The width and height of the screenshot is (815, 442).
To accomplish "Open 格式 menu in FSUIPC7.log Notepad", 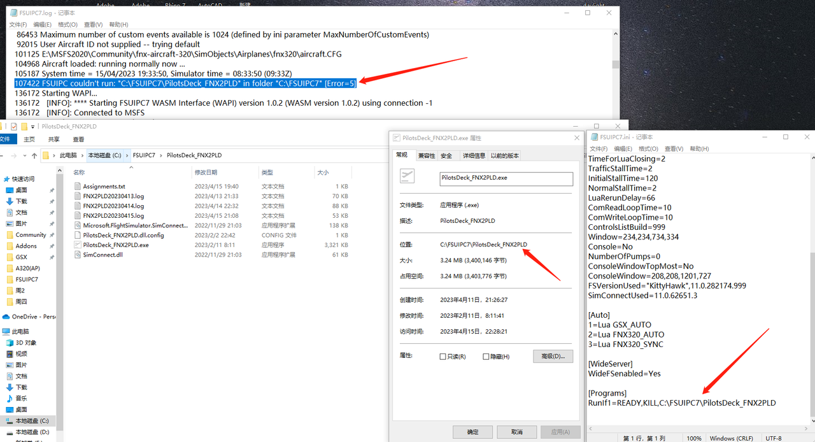I will [x=68, y=25].
